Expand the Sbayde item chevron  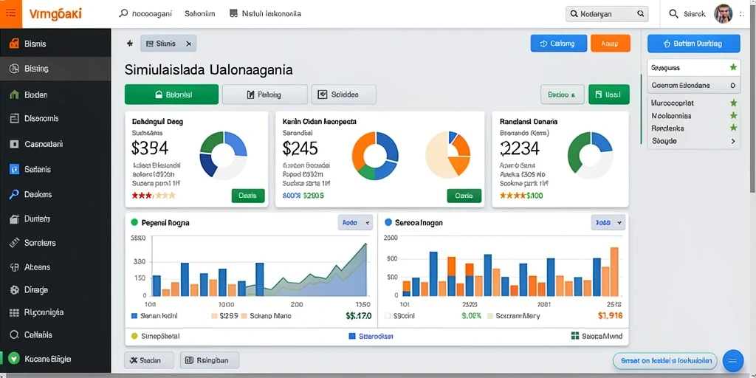point(733,141)
